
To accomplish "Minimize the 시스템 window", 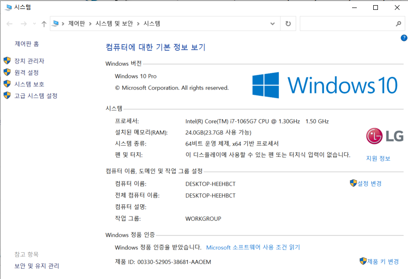I will (354, 8).
